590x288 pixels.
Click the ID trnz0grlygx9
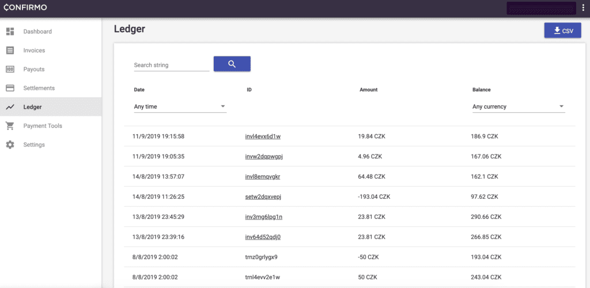click(x=261, y=257)
